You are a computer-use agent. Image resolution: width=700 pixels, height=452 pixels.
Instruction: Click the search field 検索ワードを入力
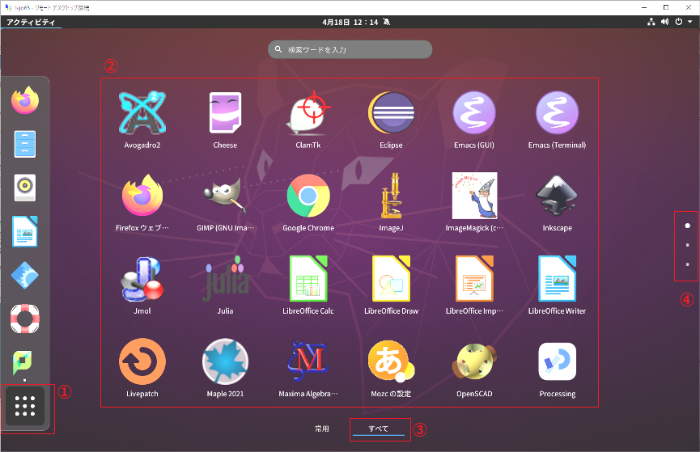point(350,49)
